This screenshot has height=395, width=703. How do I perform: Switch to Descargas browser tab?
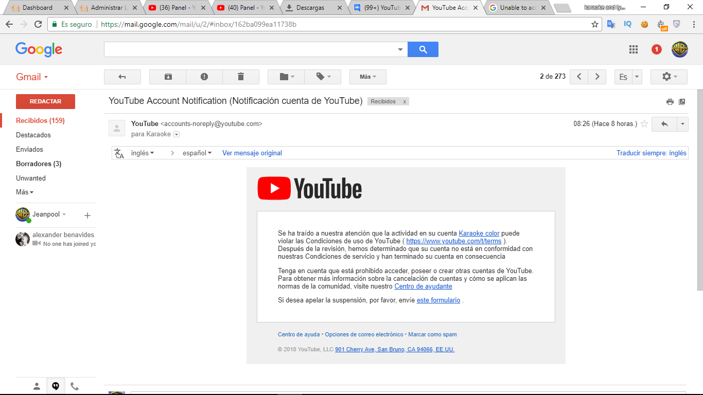coord(313,8)
